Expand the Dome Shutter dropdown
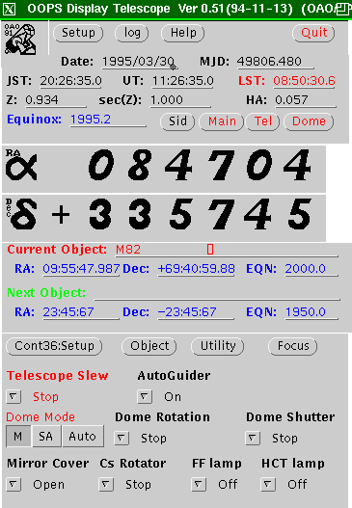The width and height of the screenshot is (352, 508). tap(253, 438)
